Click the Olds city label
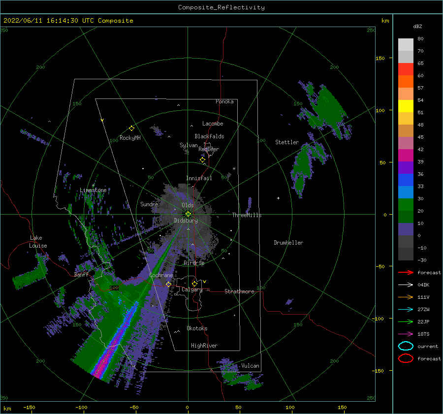This screenshot has height=414, width=443. pos(188,205)
